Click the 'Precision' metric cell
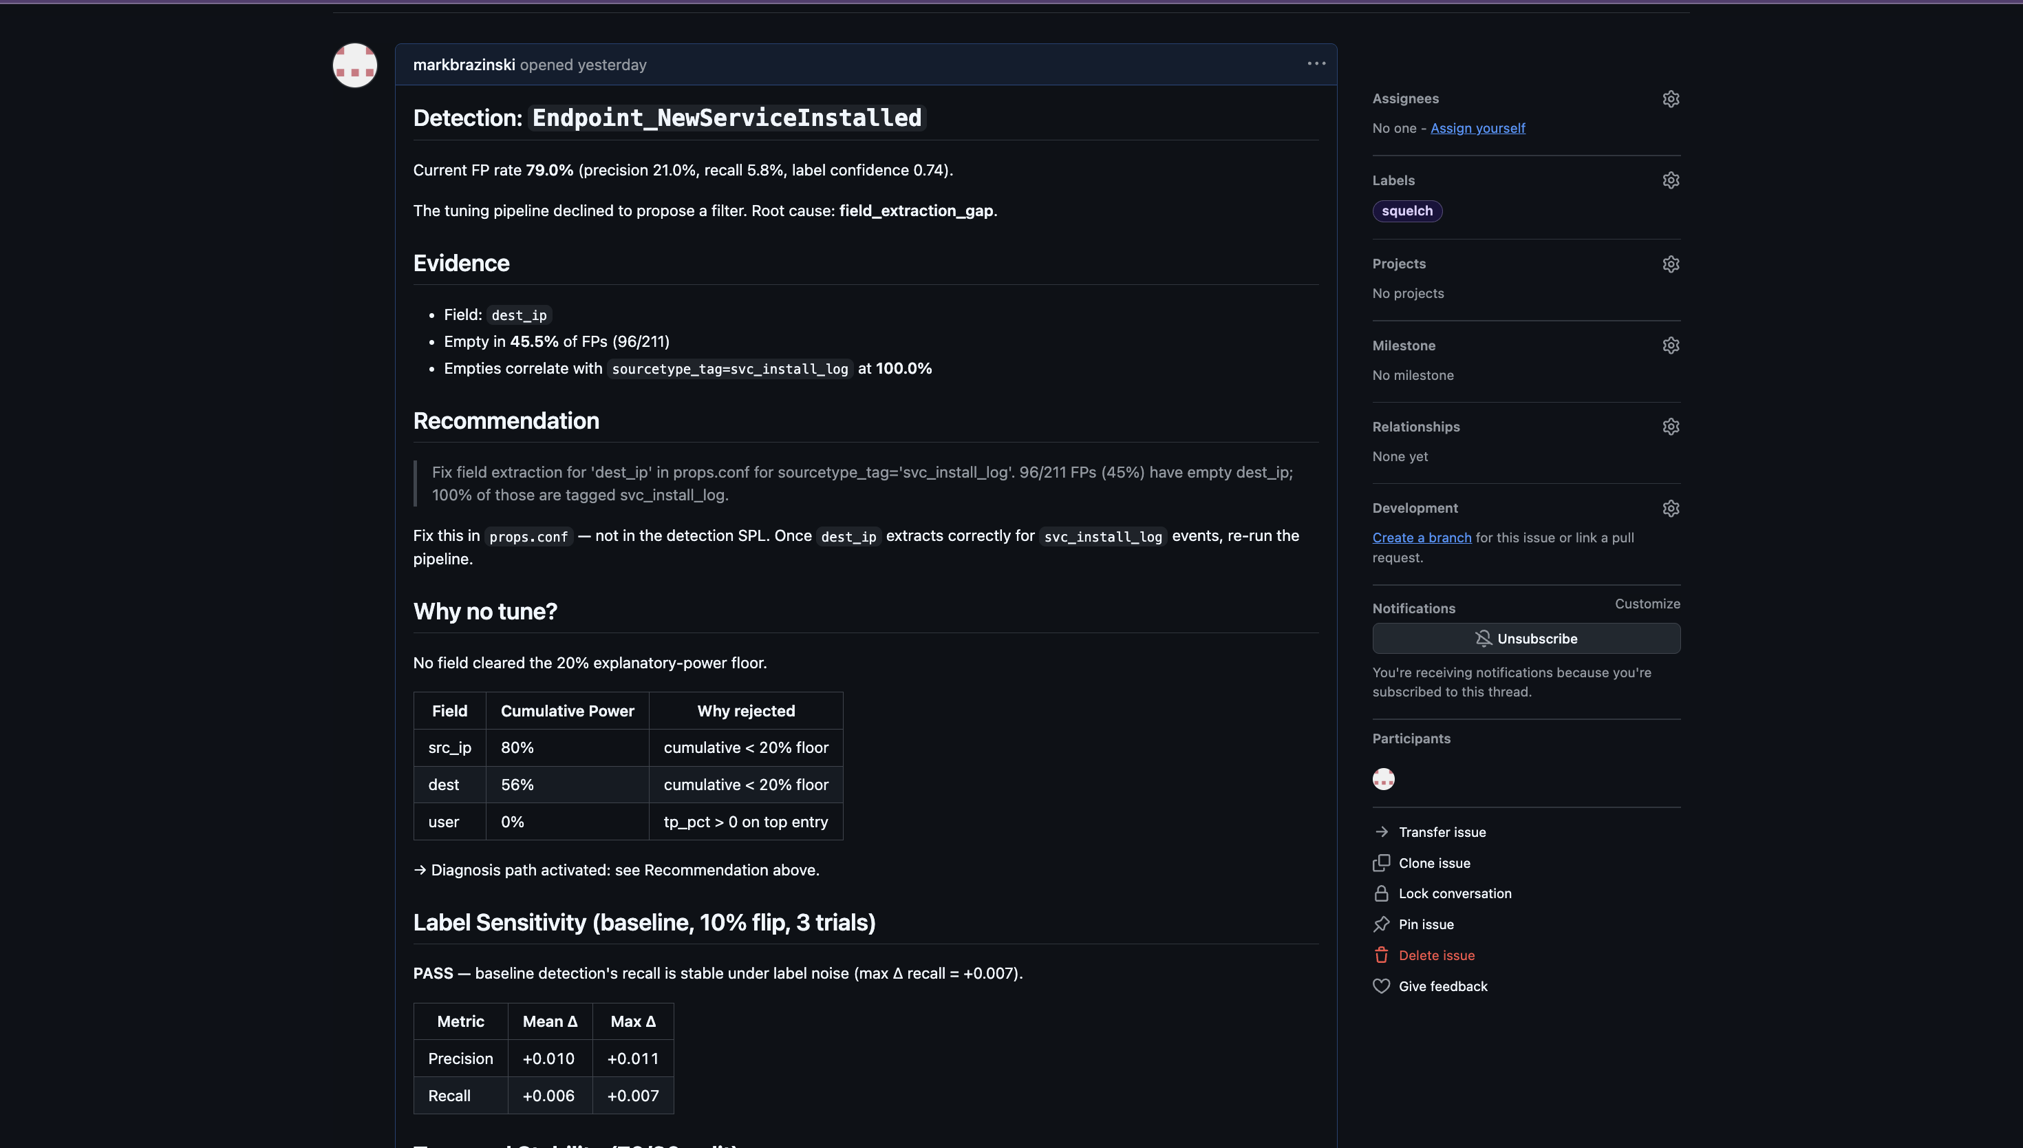The image size is (2023, 1148). coord(460,1059)
